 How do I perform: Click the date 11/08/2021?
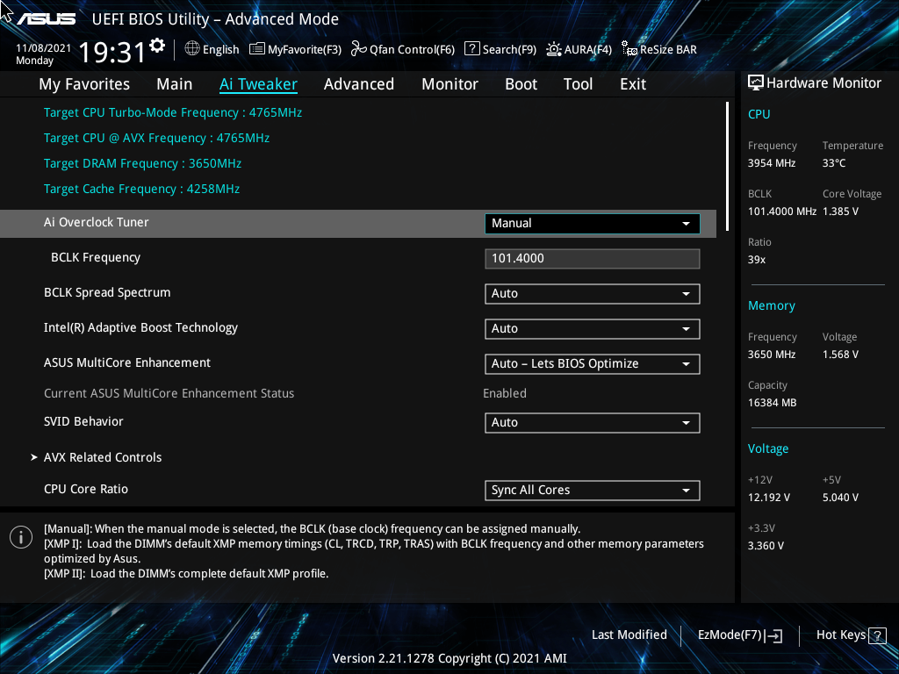(44, 48)
